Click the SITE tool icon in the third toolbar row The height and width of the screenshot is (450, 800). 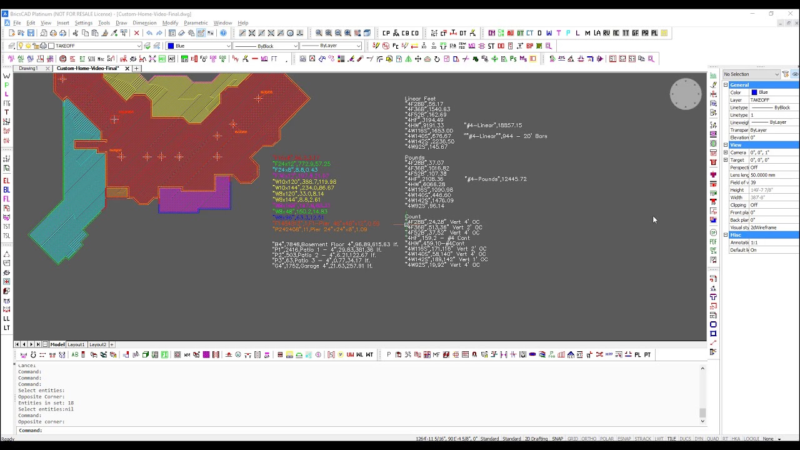pyautogui.click(x=92, y=59)
